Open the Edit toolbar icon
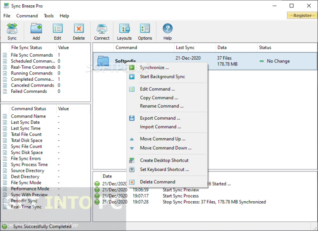The image size is (318, 231). (x=58, y=31)
